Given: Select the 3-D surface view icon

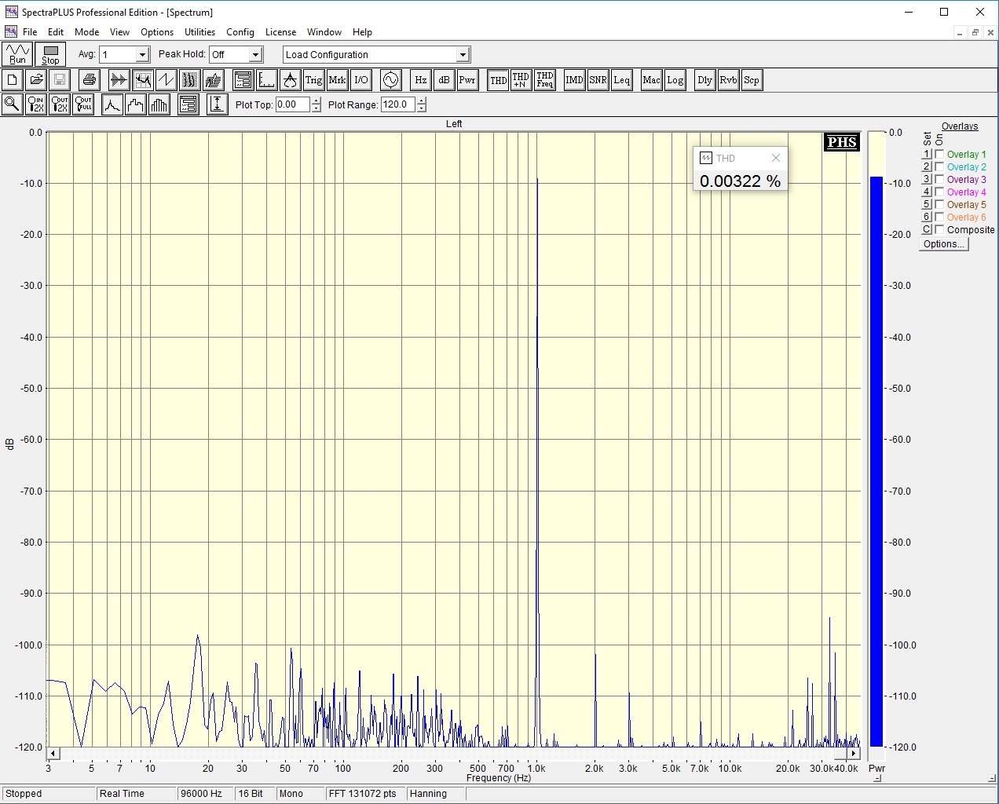Looking at the screenshot, I should point(214,80).
